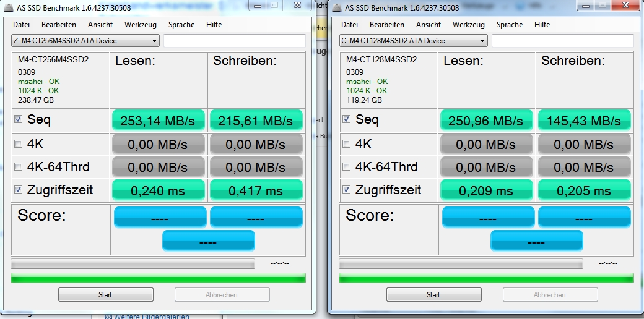Click the AS SSD icon in right window title bar
The height and width of the screenshot is (319, 644).
tap(336, 8)
